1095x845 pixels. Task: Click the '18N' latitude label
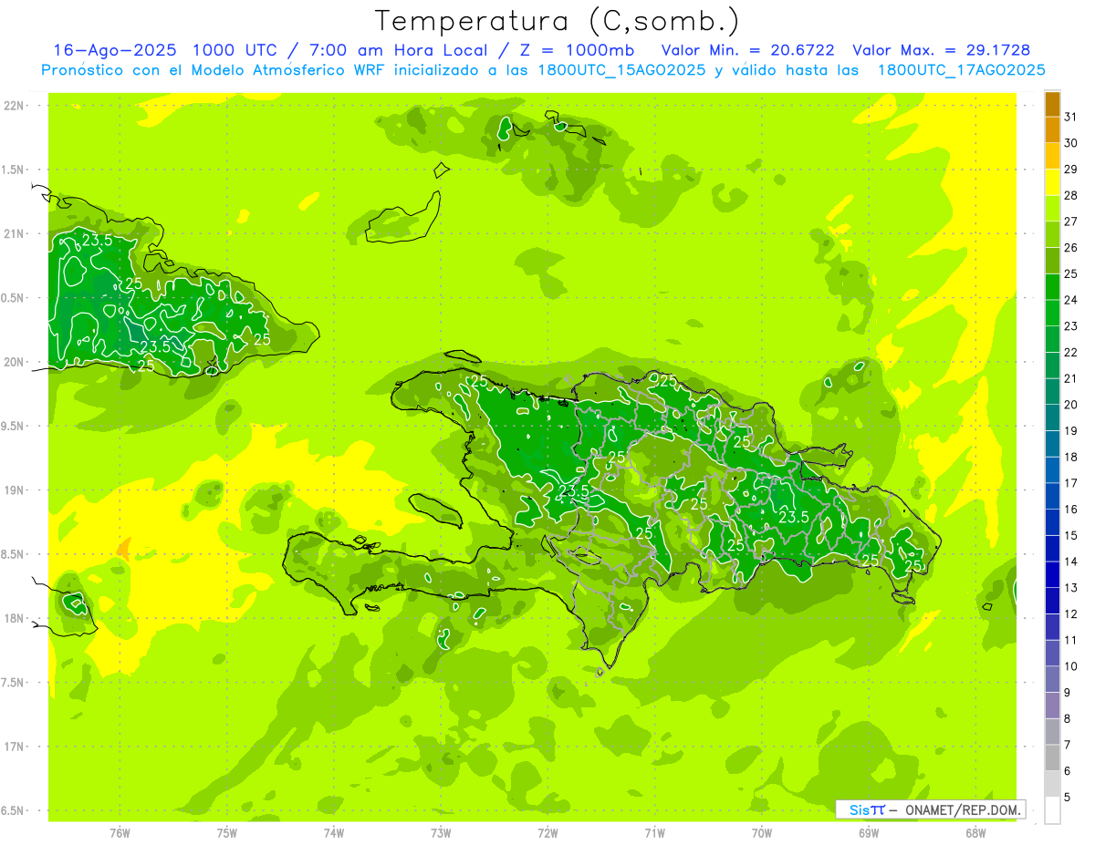[16, 618]
